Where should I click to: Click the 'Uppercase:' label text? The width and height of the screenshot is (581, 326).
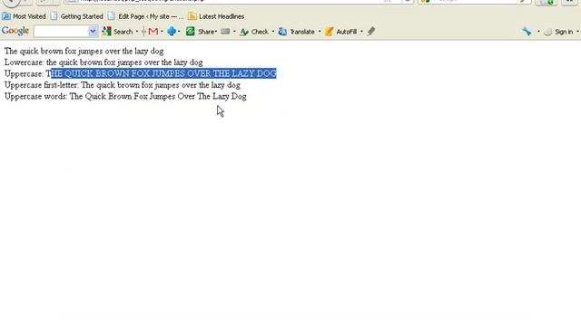[25, 74]
